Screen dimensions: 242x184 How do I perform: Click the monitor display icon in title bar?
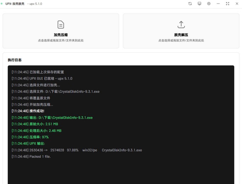pyautogui.click(x=199, y=4)
